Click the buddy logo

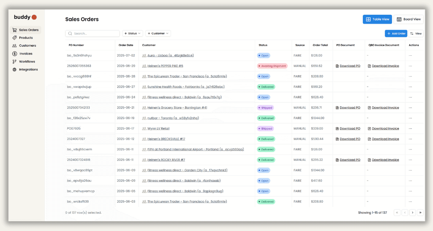pyautogui.click(x=25, y=17)
